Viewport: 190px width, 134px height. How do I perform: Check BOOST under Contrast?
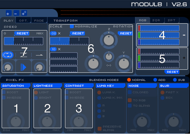point(67,92)
